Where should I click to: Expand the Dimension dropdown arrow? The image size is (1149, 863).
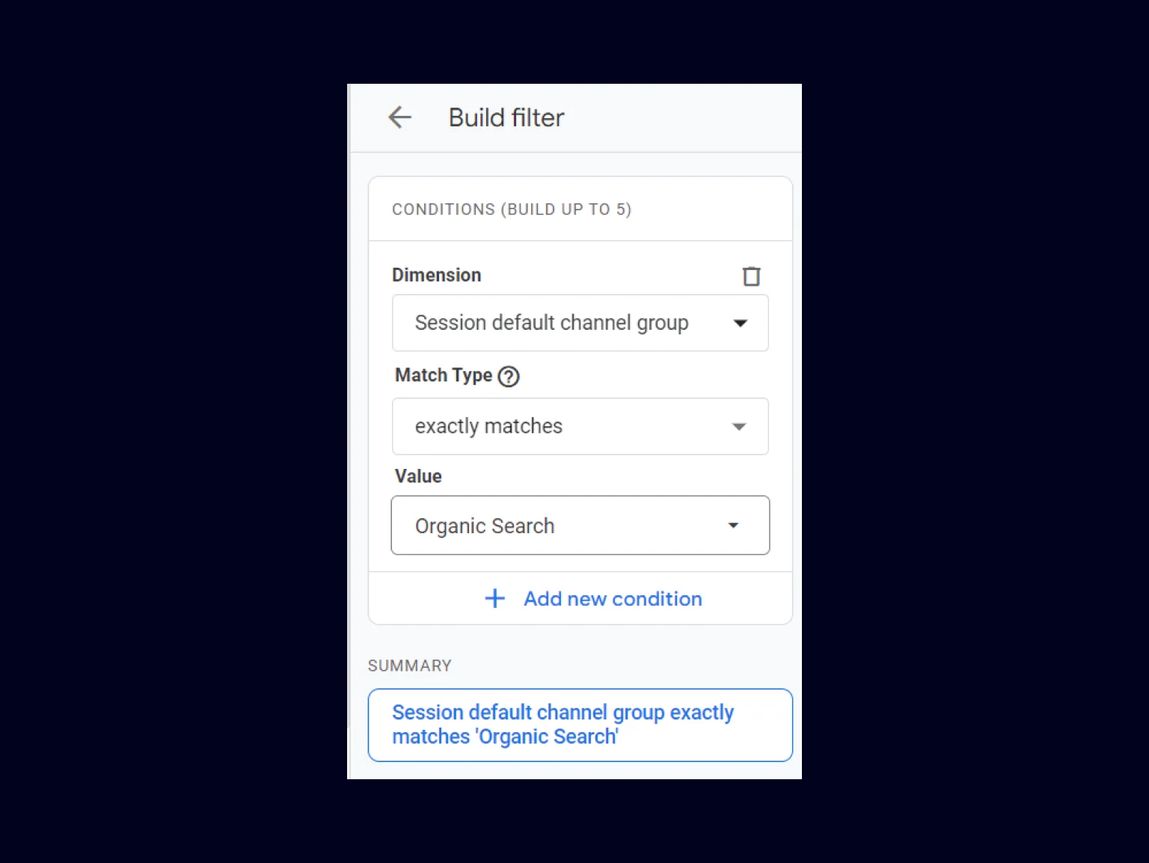(740, 323)
